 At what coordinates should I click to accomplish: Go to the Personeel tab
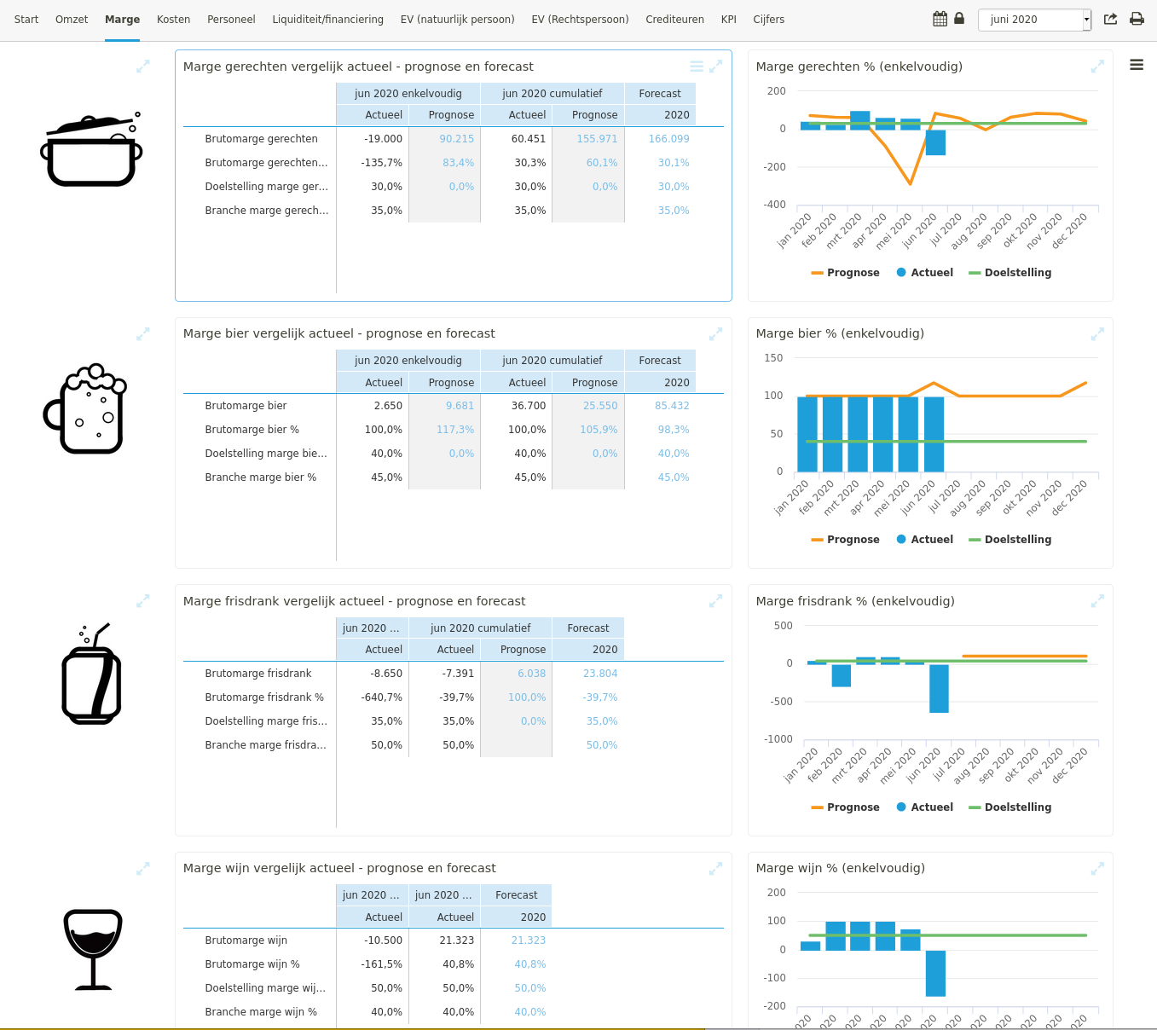coord(231,20)
